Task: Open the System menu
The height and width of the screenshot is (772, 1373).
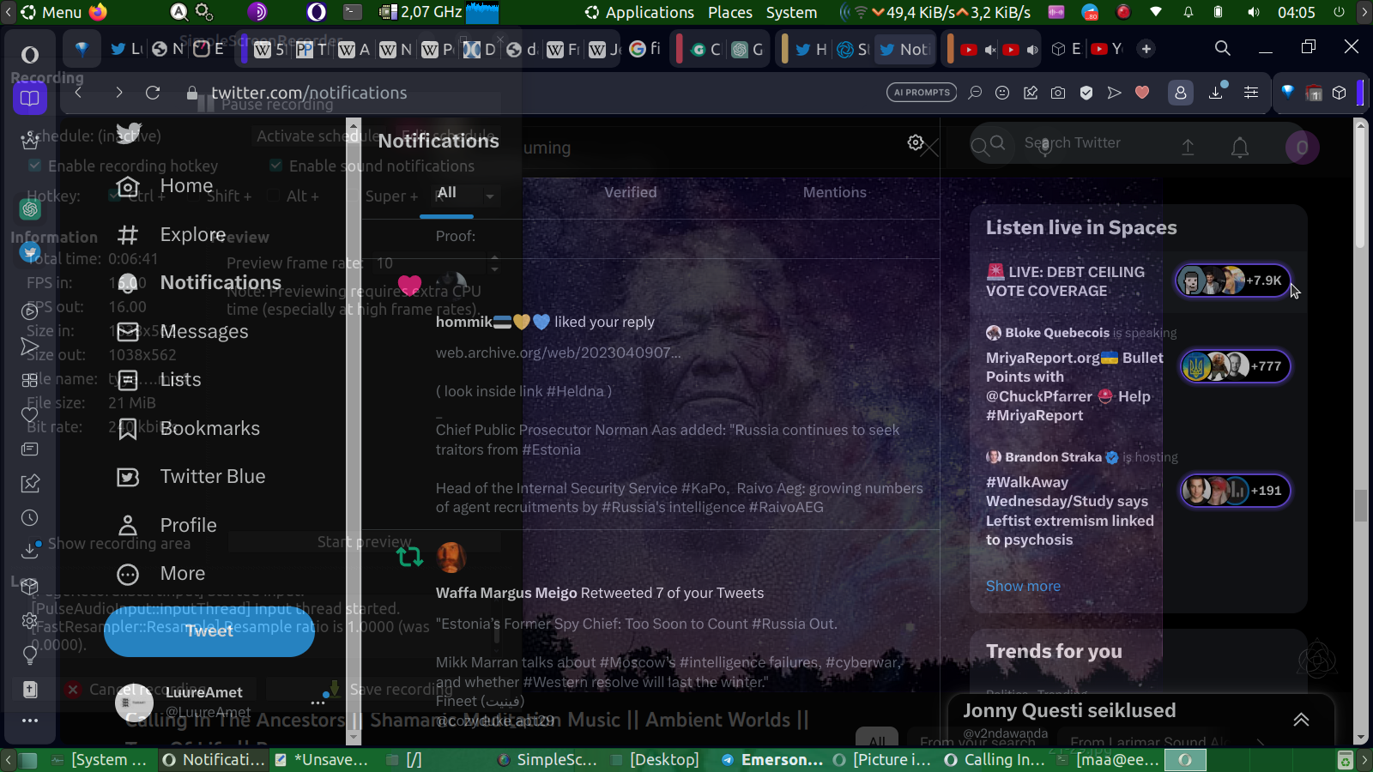Action: point(791,12)
